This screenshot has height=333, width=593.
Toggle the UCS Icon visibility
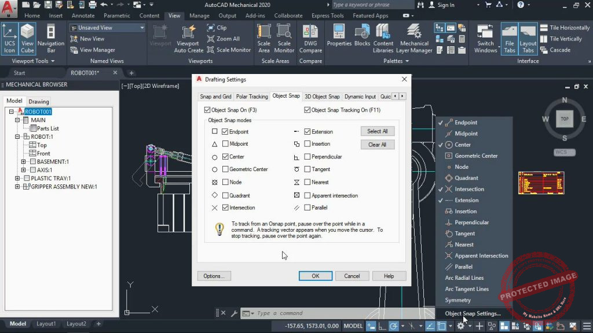9,38
